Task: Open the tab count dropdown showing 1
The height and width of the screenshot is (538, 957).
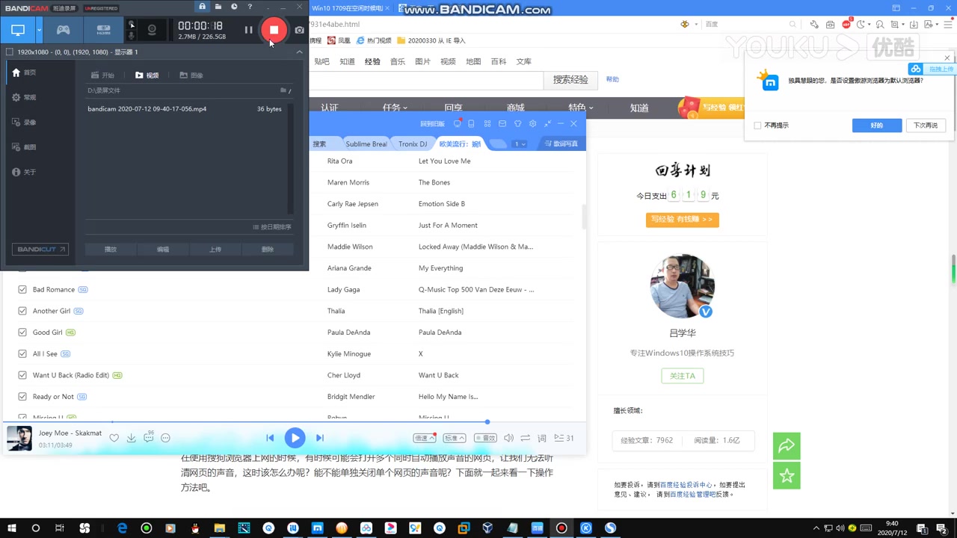Action: pyautogui.click(x=519, y=143)
